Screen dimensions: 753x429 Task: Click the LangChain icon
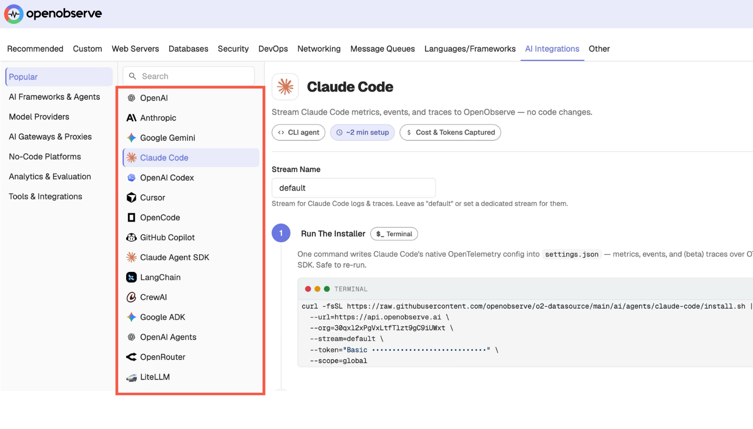pyautogui.click(x=131, y=278)
